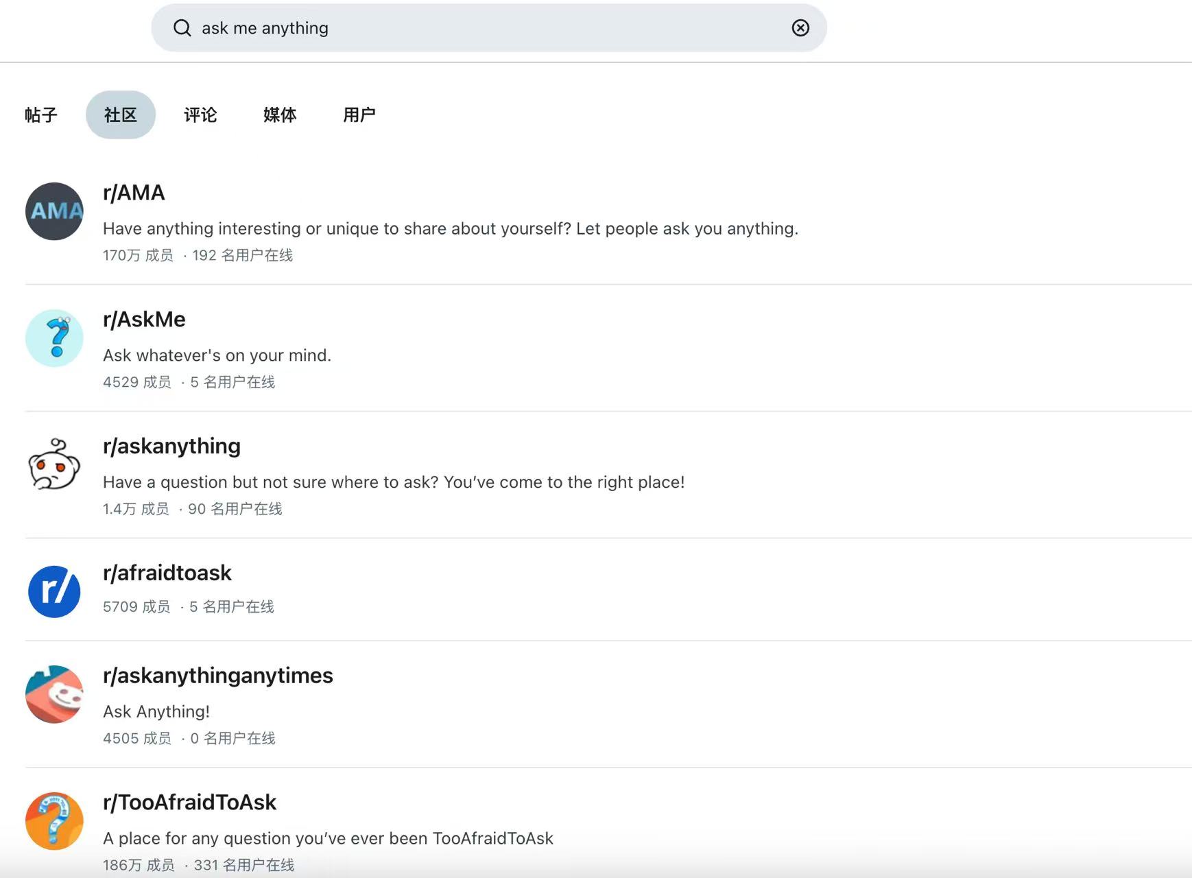1192x878 pixels.
Task: Go to r/askanything community
Action: pyautogui.click(x=171, y=447)
